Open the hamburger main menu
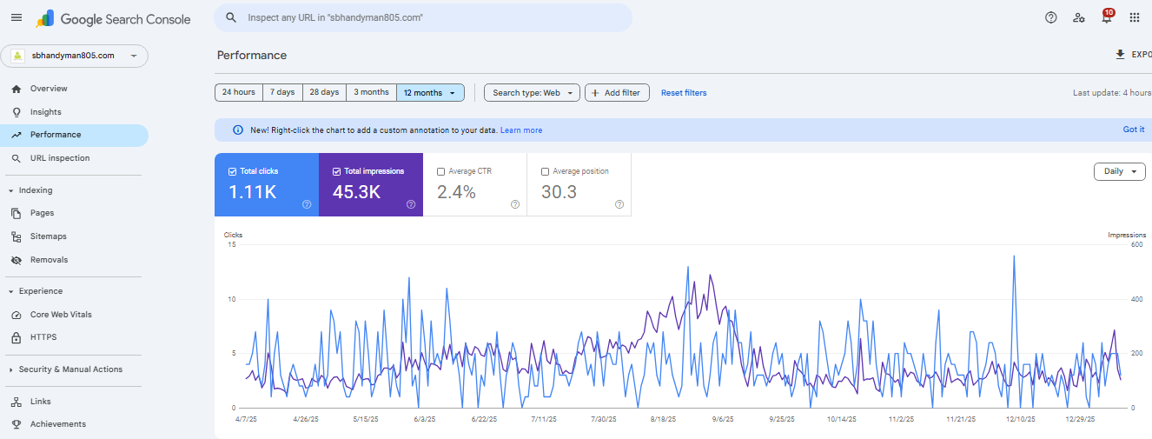 point(16,17)
